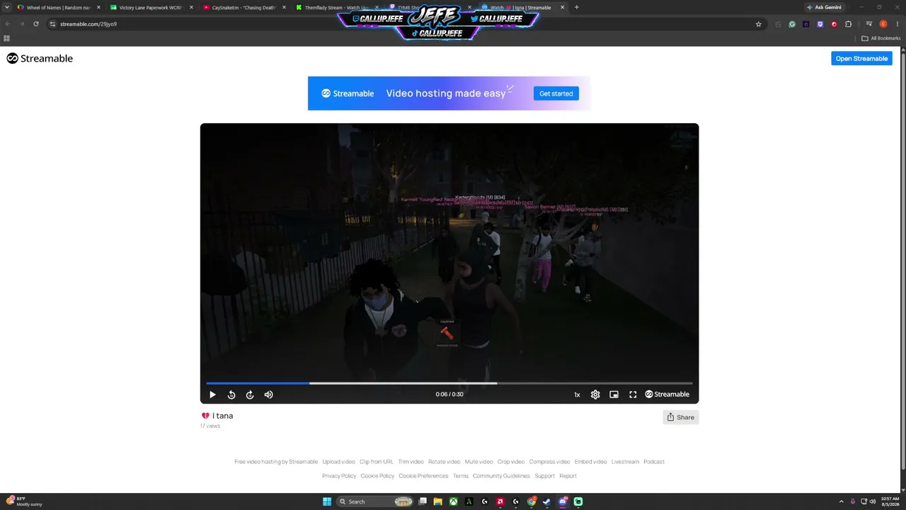Open a new browser tab
906x510 pixels.
pos(576,8)
